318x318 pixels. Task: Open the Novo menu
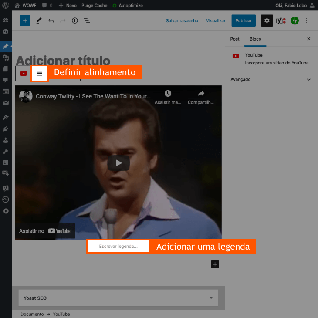[68, 6]
